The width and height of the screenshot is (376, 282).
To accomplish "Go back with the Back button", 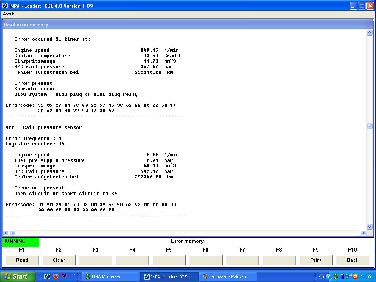I will click(x=352, y=260).
